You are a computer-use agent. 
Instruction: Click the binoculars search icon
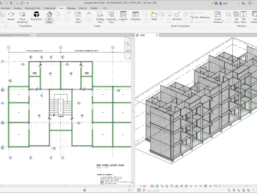[216, 3]
